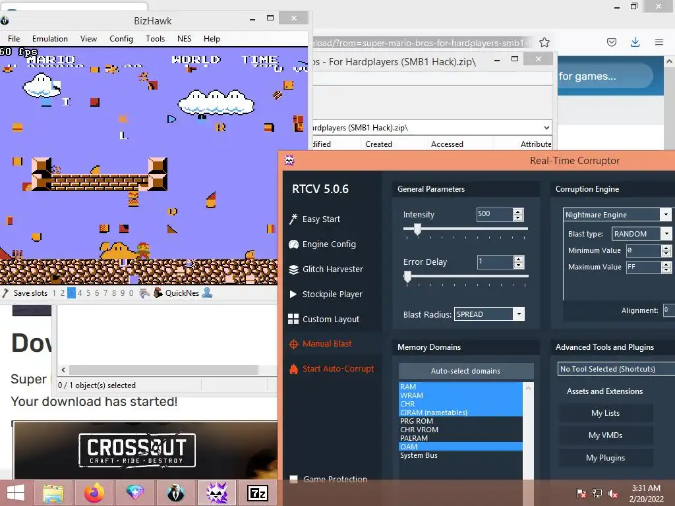Open the Firefox downloads arrow icon

635,42
